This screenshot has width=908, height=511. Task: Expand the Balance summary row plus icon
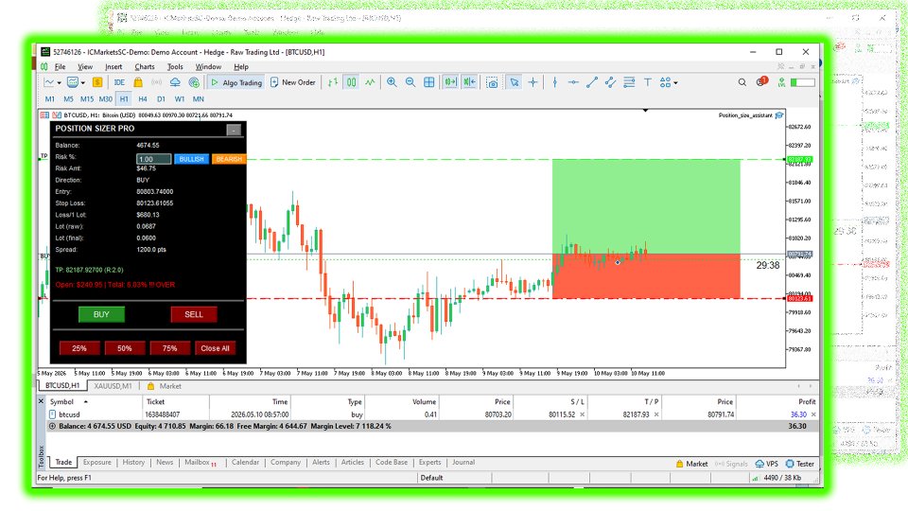coord(52,426)
